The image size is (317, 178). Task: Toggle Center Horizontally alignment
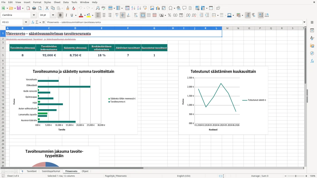pos(104,15)
